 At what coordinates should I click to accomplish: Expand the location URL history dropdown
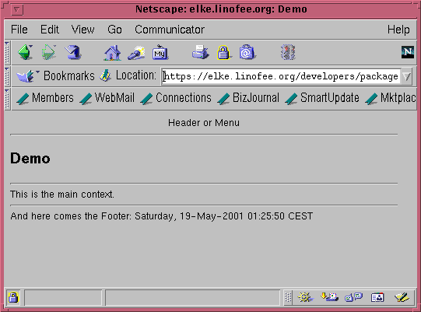407,76
